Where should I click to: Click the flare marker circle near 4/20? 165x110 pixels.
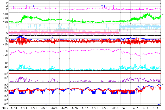click(14, 6)
